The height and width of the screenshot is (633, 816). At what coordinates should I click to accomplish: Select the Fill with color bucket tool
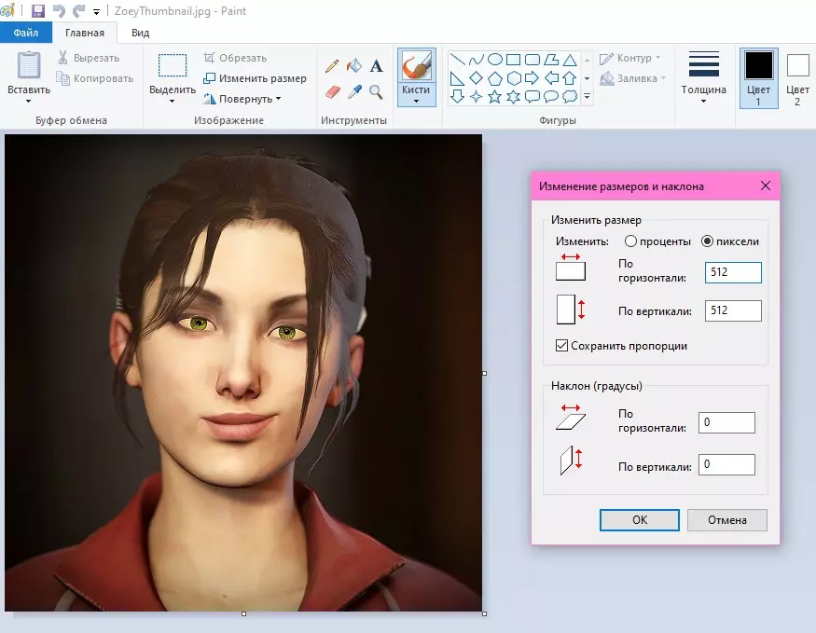pos(353,66)
